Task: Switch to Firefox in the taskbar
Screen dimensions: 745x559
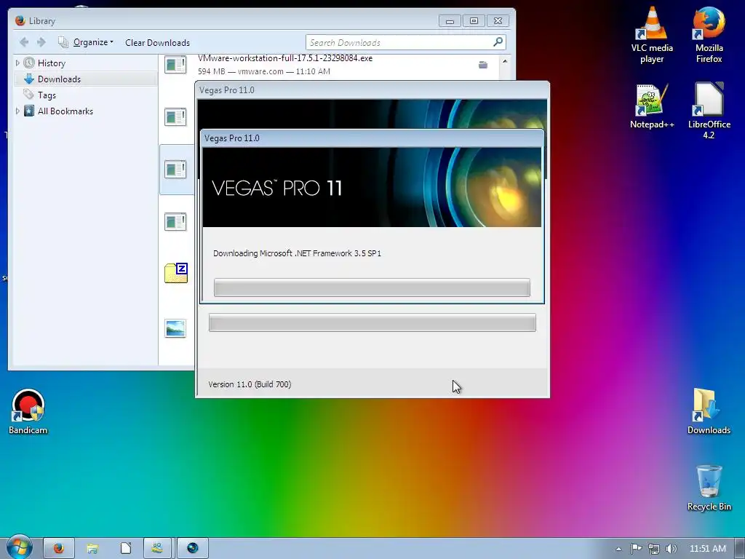Action: (x=59, y=548)
